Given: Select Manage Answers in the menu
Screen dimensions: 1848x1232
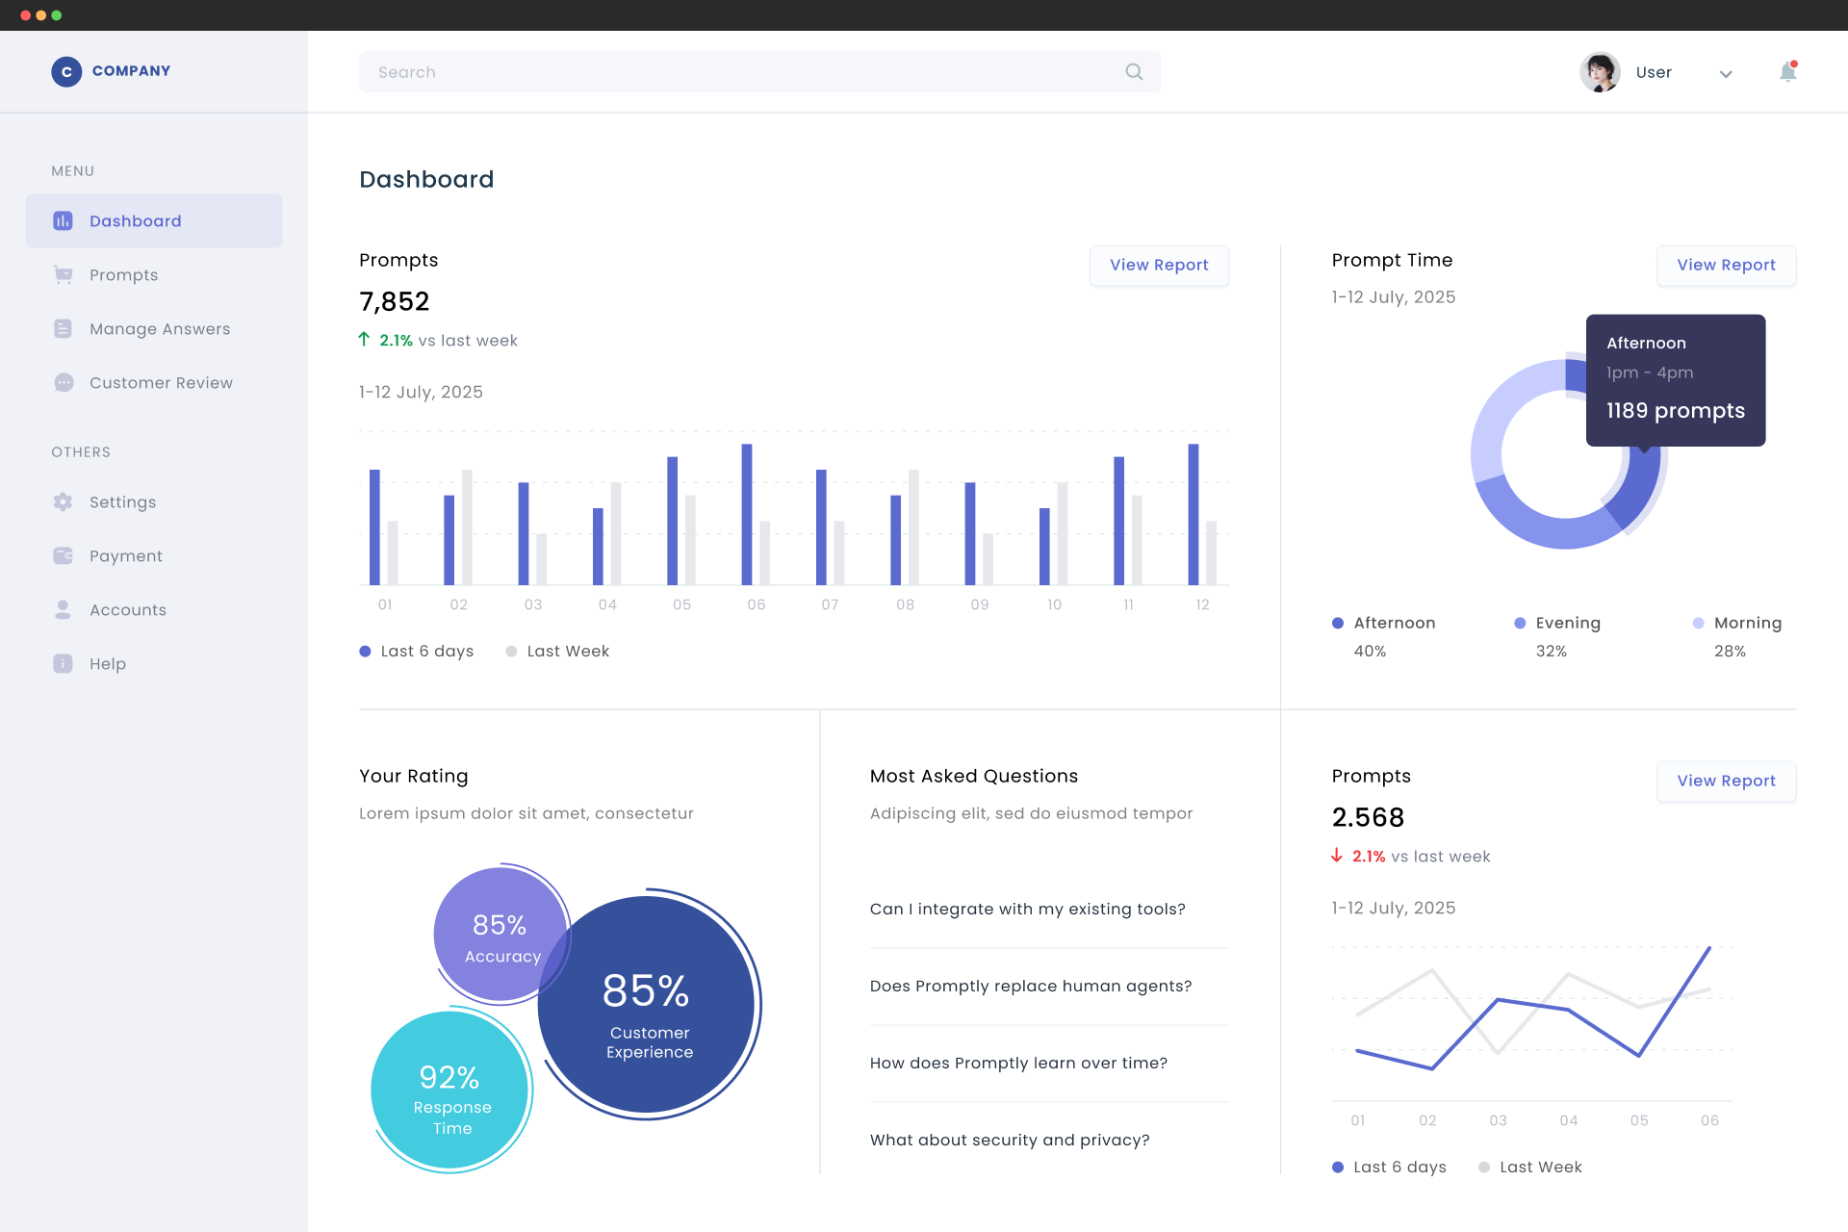Looking at the screenshot, I should point(159,329).
